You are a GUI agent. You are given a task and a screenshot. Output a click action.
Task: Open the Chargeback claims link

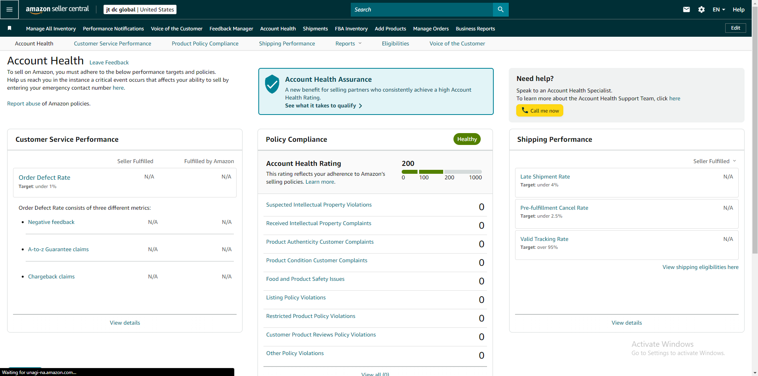(51, 276)
